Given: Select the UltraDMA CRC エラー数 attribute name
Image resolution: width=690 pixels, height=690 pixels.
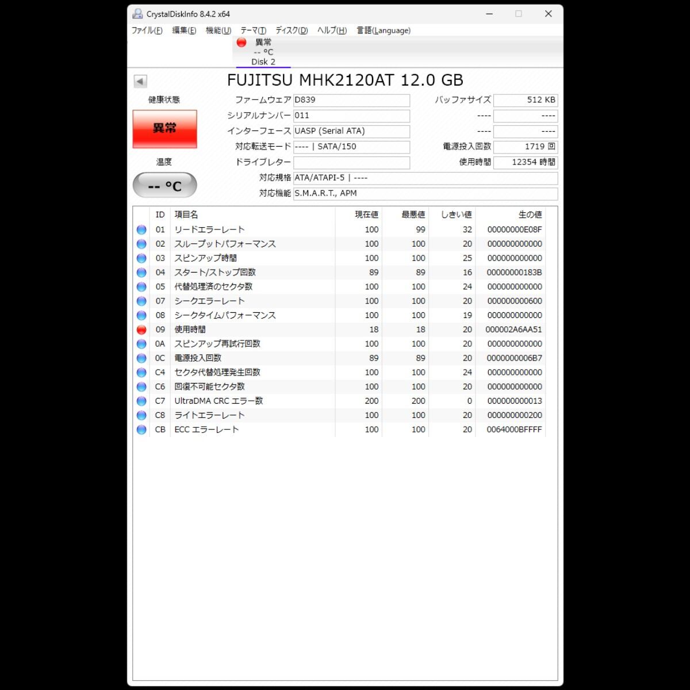Looking at the screenshot, I should pyautogui.click(x=218, y=401).
